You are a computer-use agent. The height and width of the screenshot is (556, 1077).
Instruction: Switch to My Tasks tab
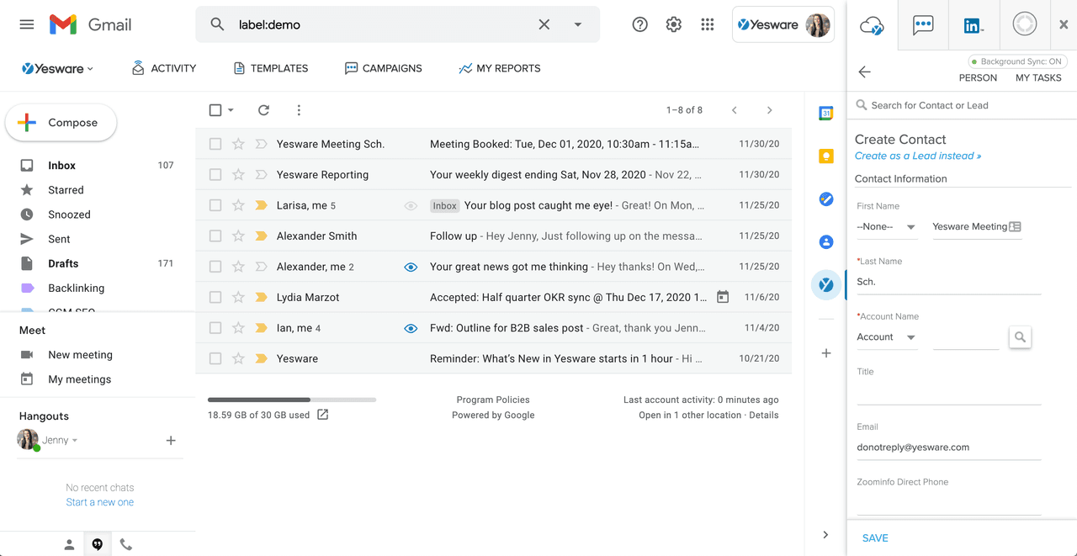pyautogui.click(x=1037, y=77)
